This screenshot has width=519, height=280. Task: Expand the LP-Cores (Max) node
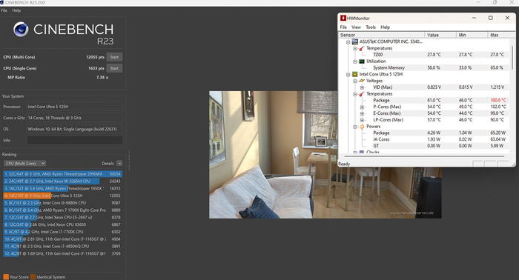[x=362, y=120]
